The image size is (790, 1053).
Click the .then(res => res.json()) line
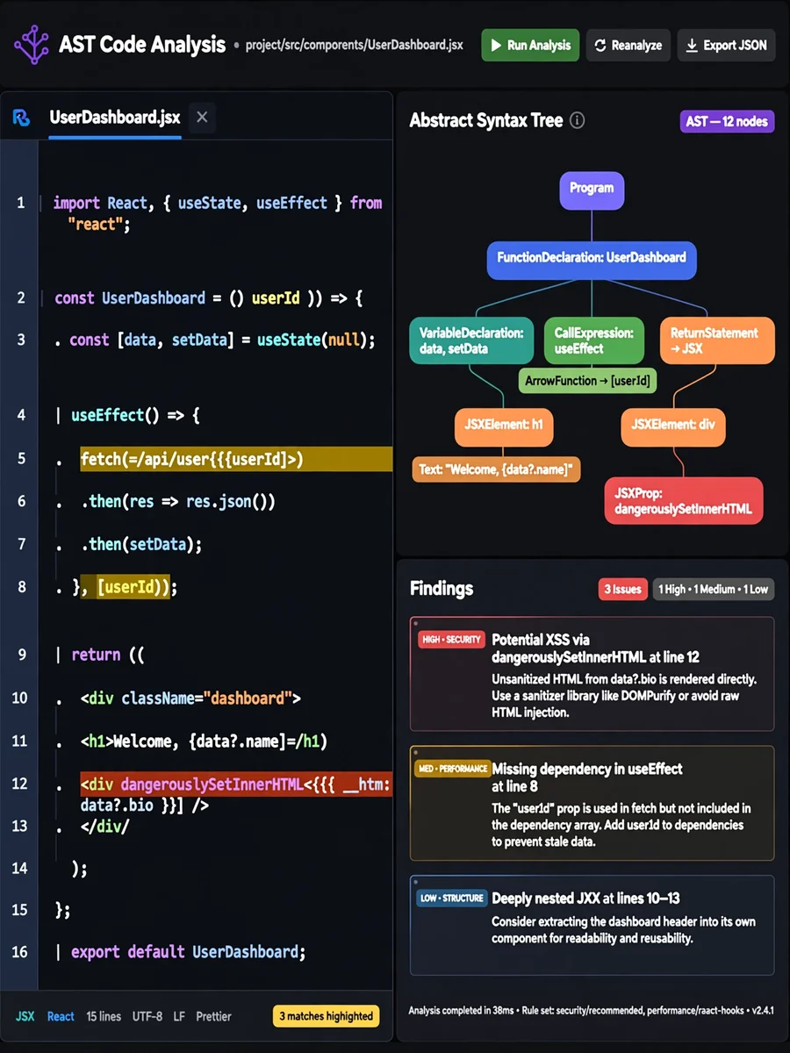click(x=178, y=502)
